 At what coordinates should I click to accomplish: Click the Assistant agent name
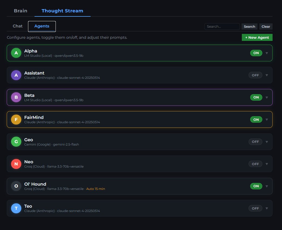[34, 73]
